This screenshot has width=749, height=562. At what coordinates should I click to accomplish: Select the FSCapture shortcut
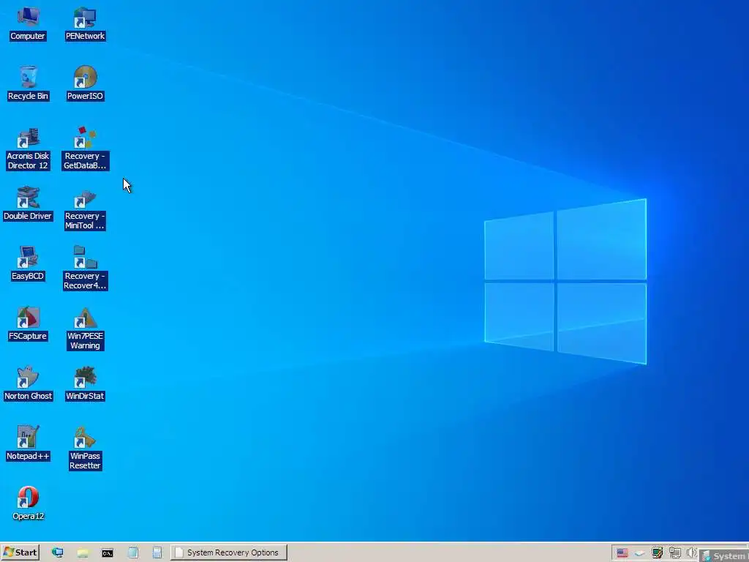click(x=28, y=323)
